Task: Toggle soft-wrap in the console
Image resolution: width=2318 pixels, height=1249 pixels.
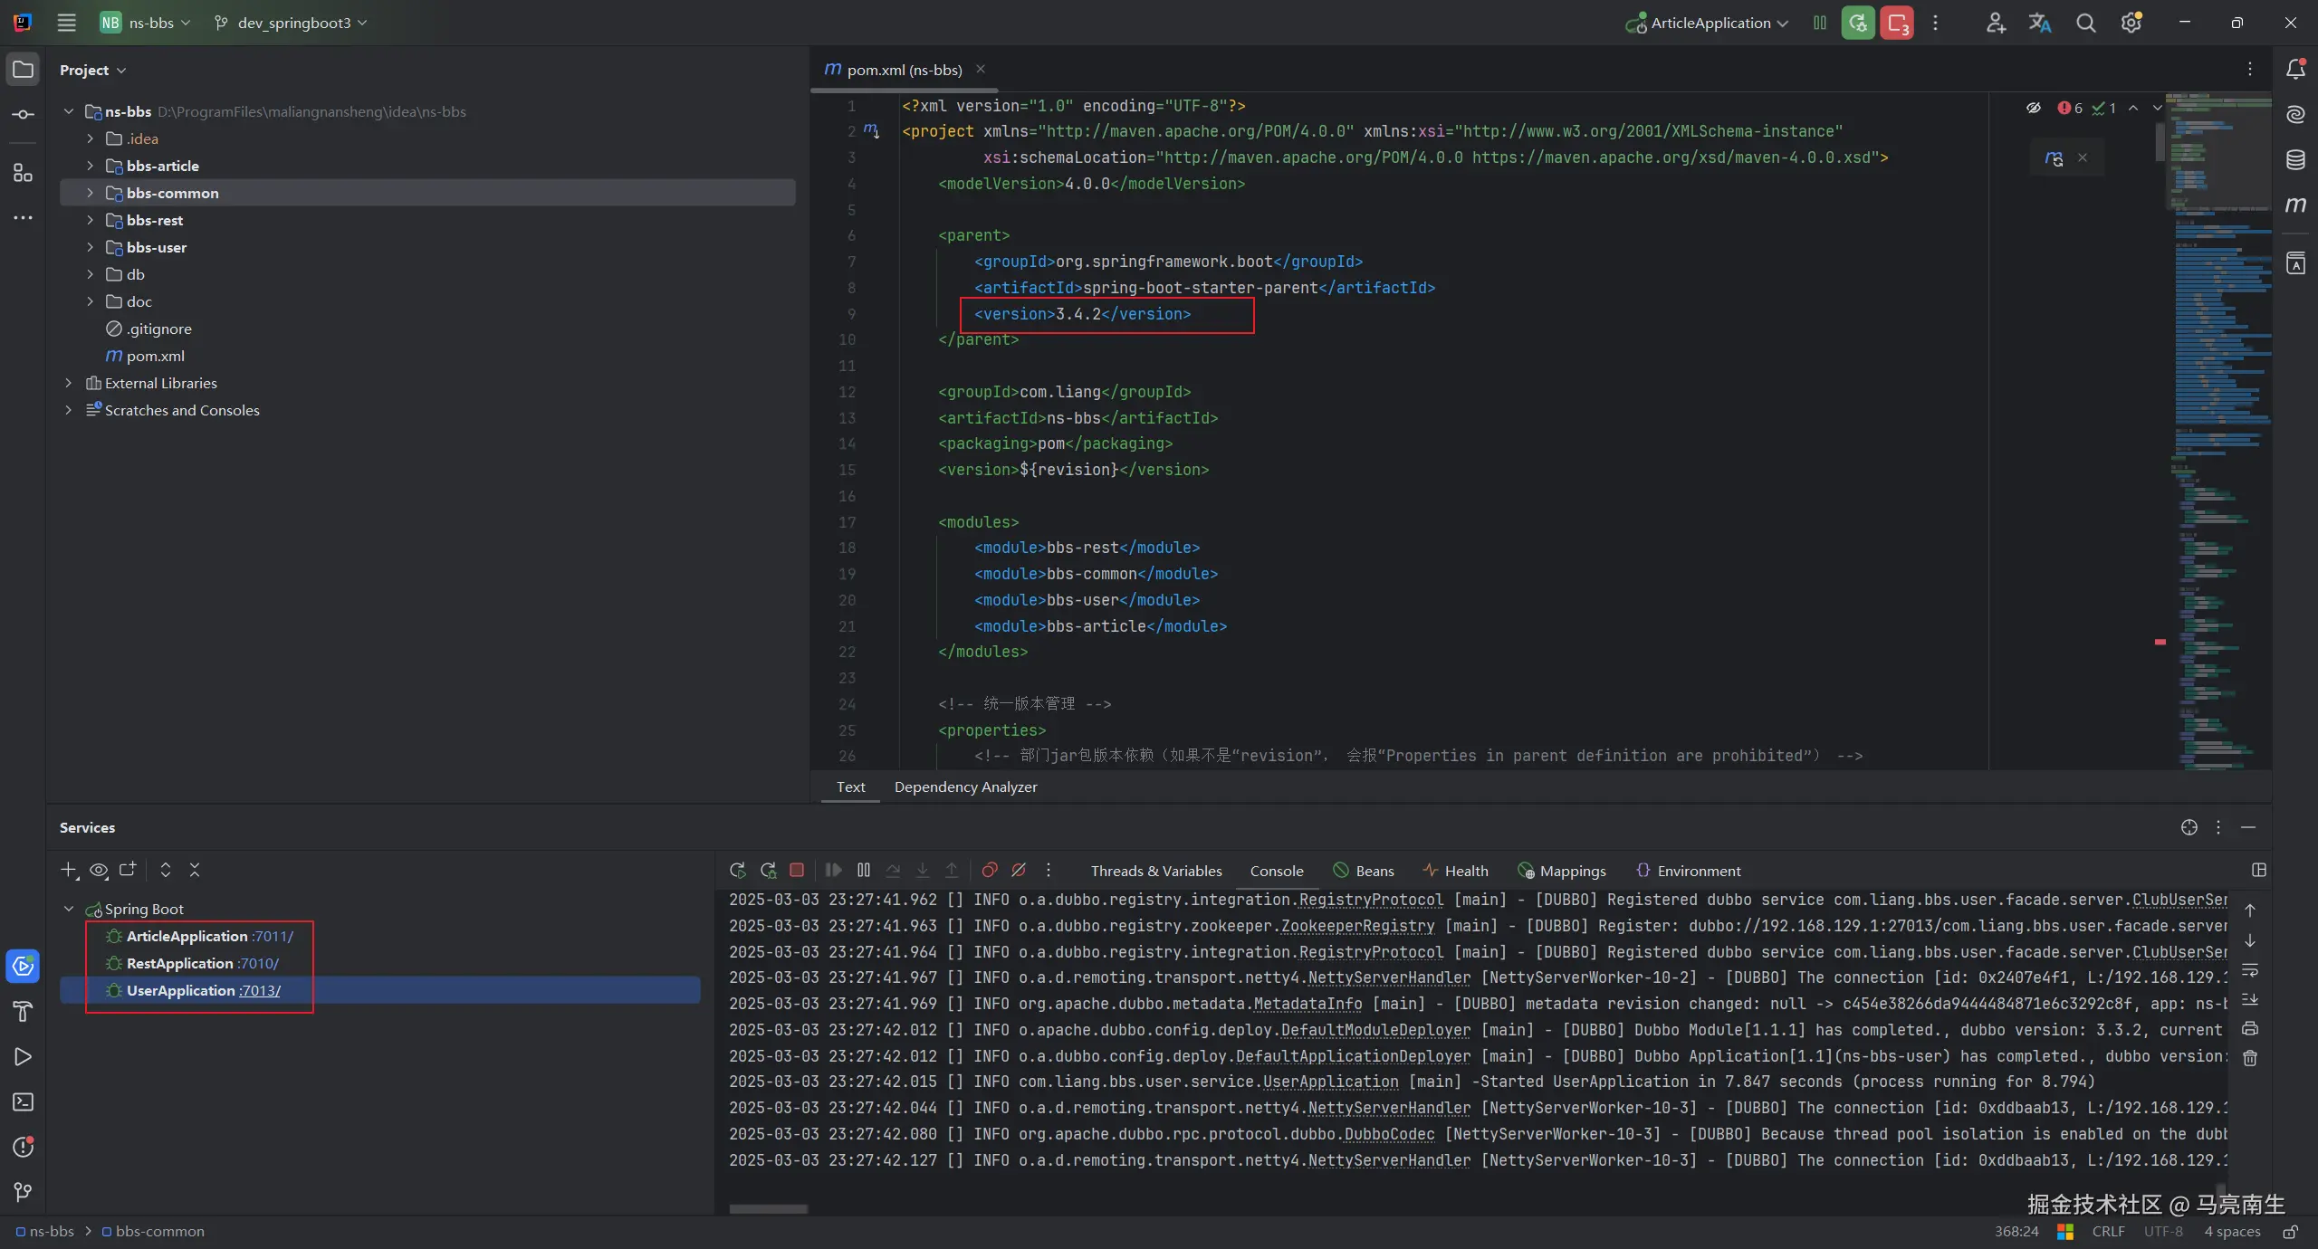Action: click(x=2250, y=970)
